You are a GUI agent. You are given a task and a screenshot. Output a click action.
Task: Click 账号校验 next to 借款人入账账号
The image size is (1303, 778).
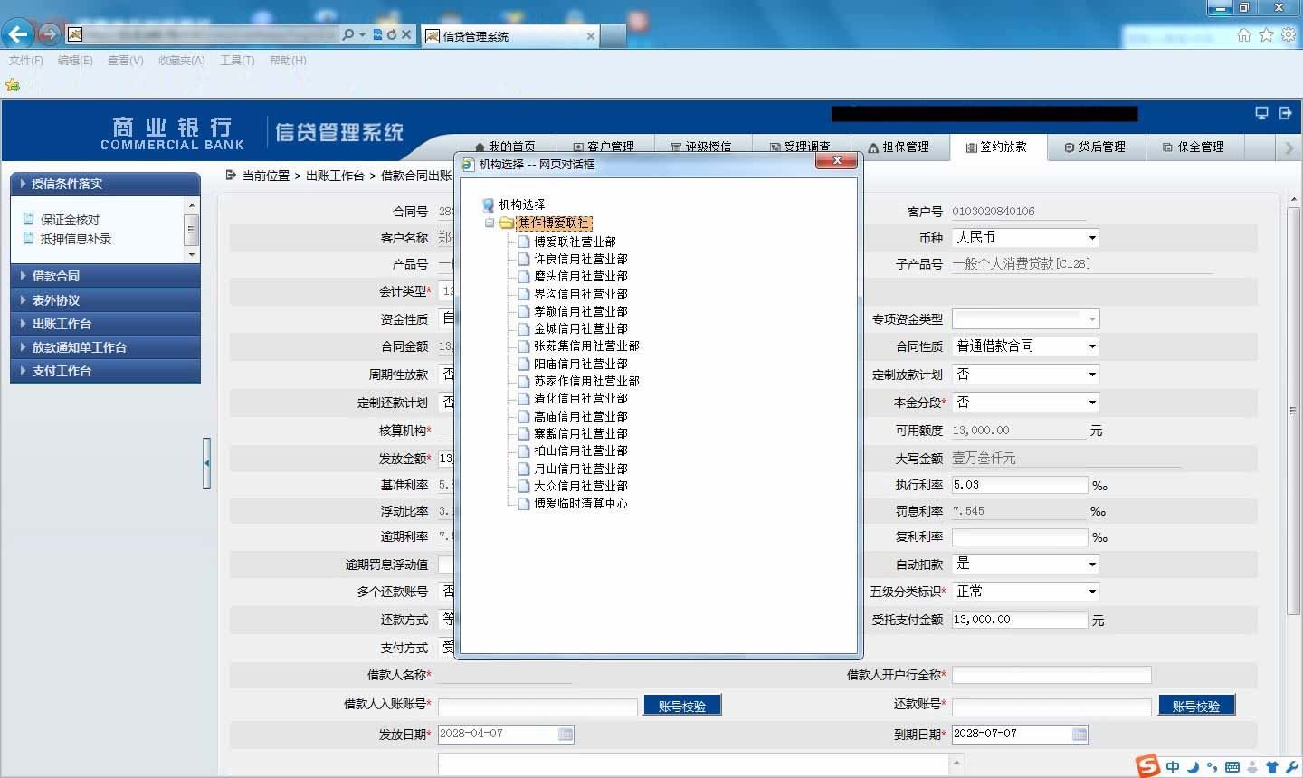682,706
